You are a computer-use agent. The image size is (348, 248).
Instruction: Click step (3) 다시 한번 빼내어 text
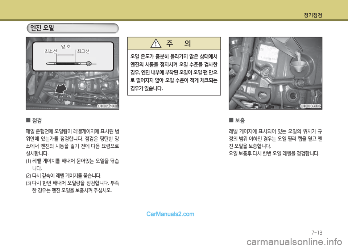click(72, 187)
